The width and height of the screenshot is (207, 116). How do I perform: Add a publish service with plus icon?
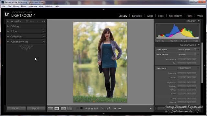pos(44,42)
